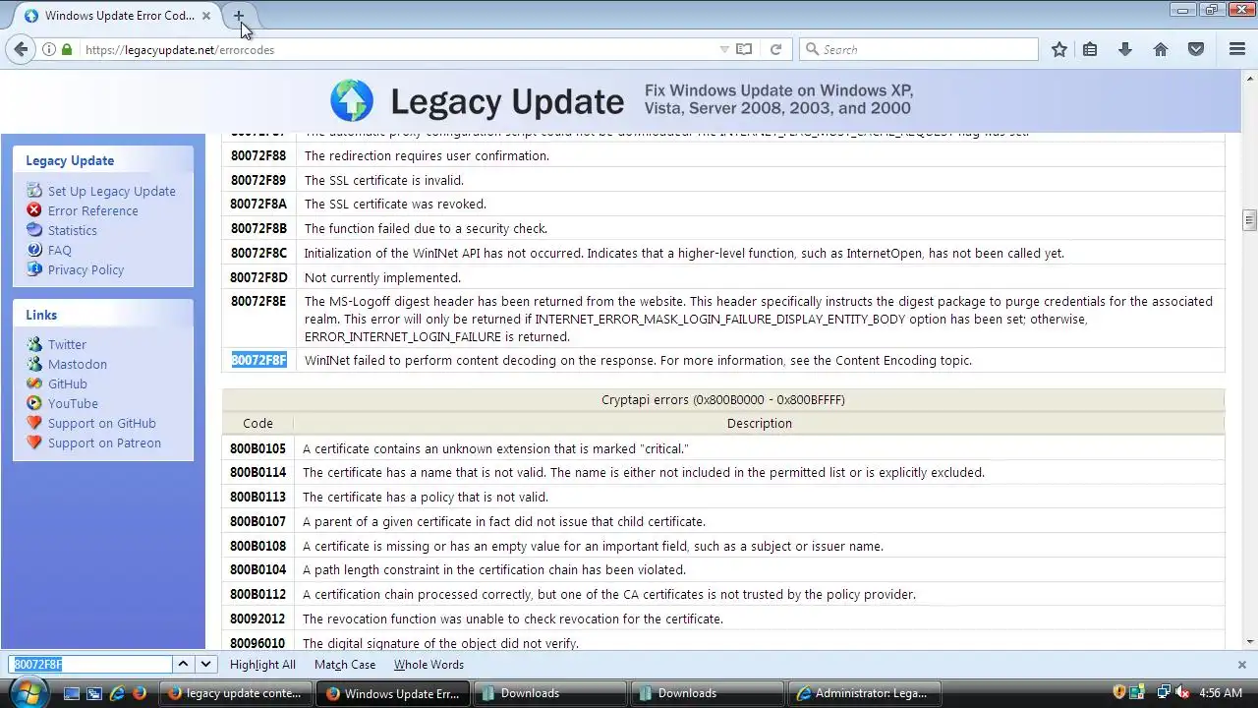The width and height of the screenshot is (1258, 708).
Task: Open the Downloads arrow in toolbar
Action: pos(1125,49)
